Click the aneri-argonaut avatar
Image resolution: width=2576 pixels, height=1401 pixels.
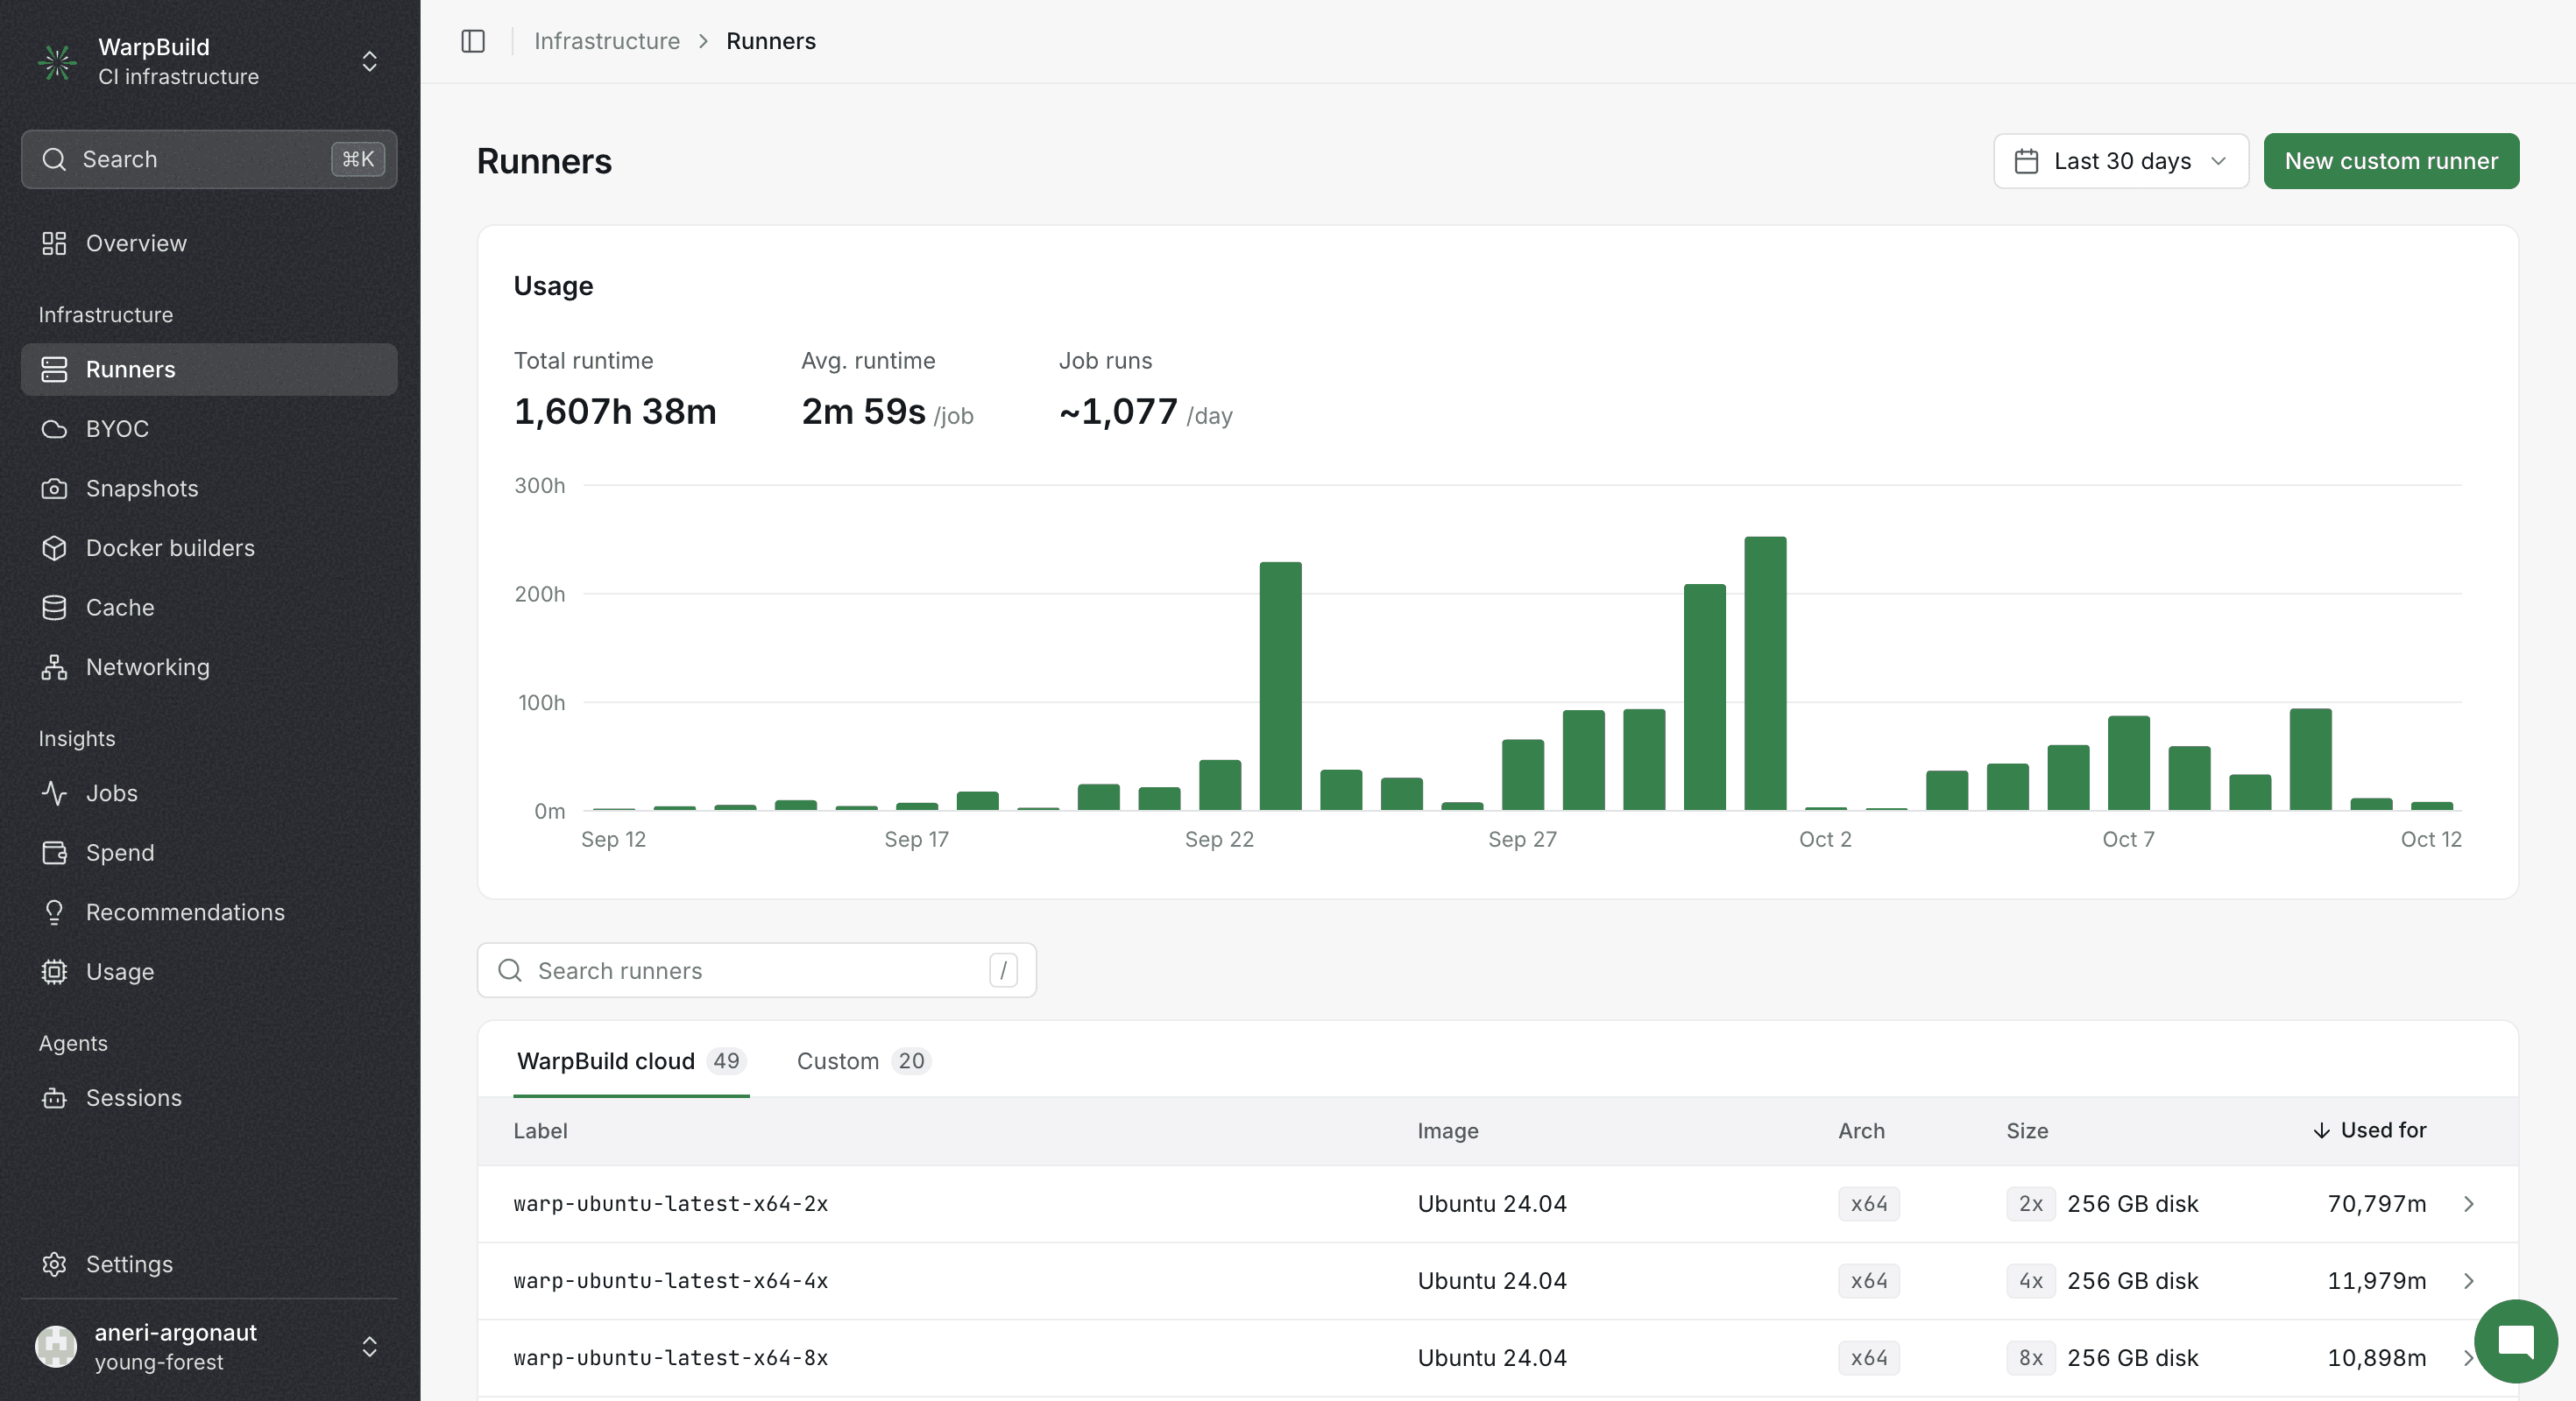tap(56, 1346)
